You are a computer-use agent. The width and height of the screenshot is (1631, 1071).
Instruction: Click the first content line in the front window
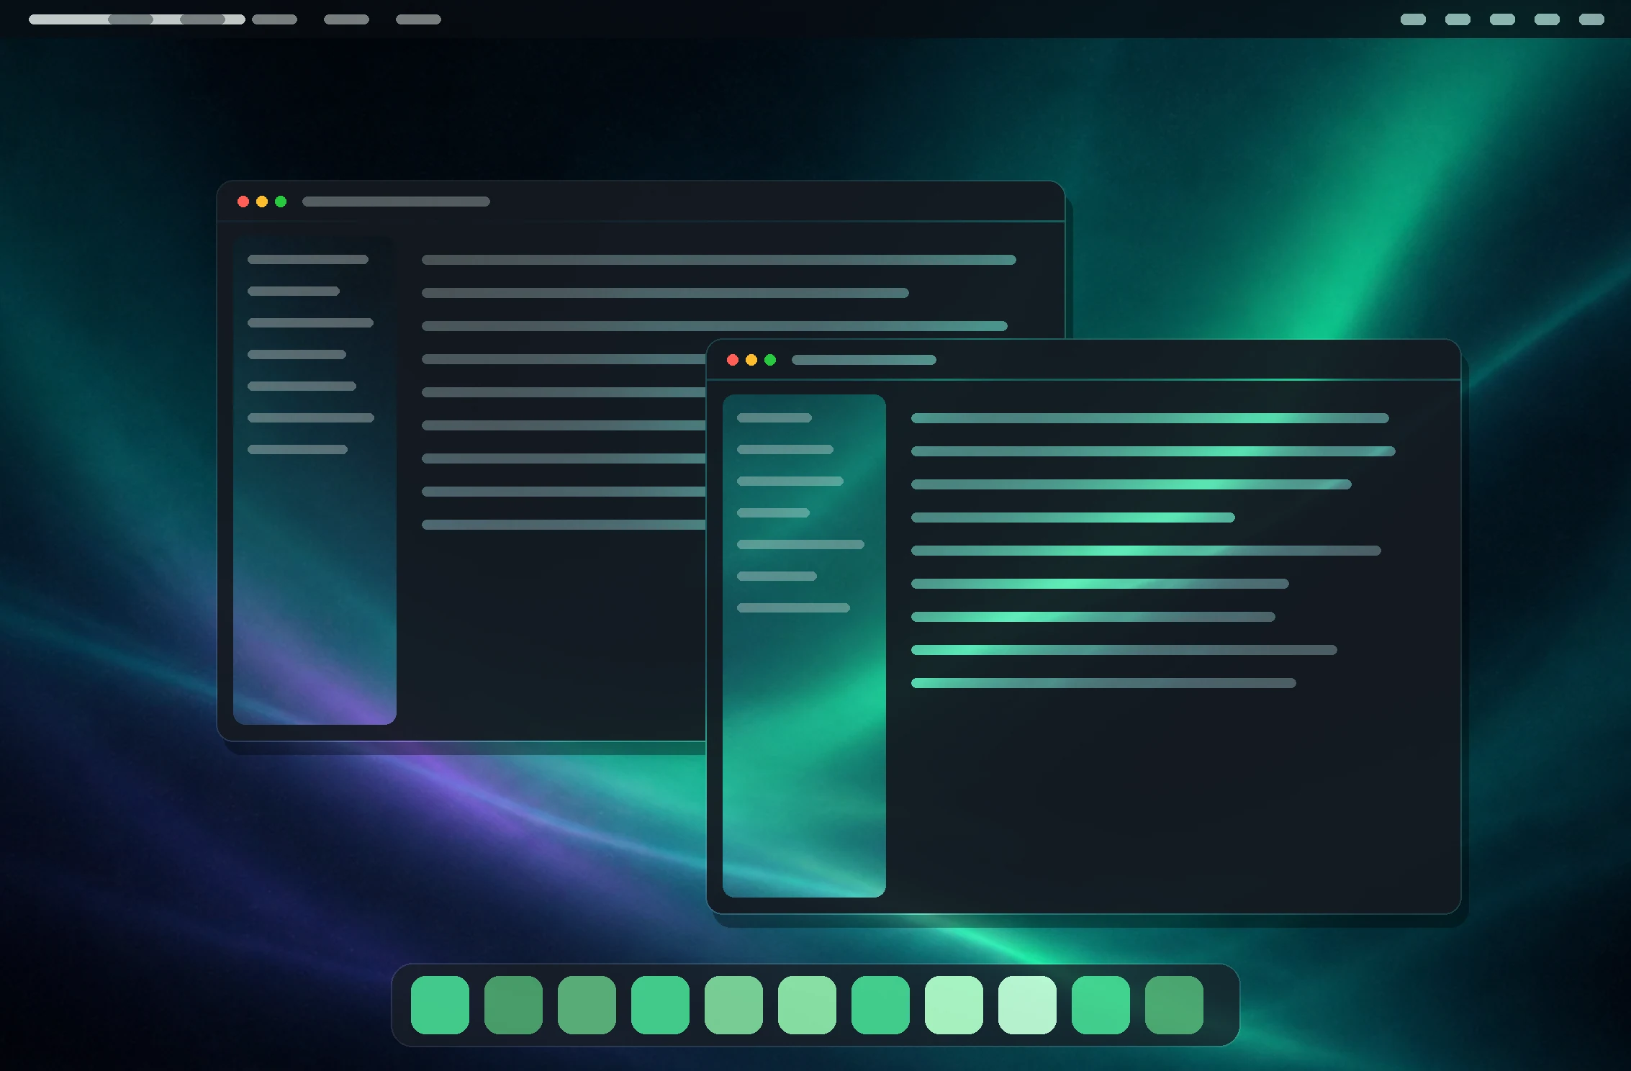[x=1150, y=418]
